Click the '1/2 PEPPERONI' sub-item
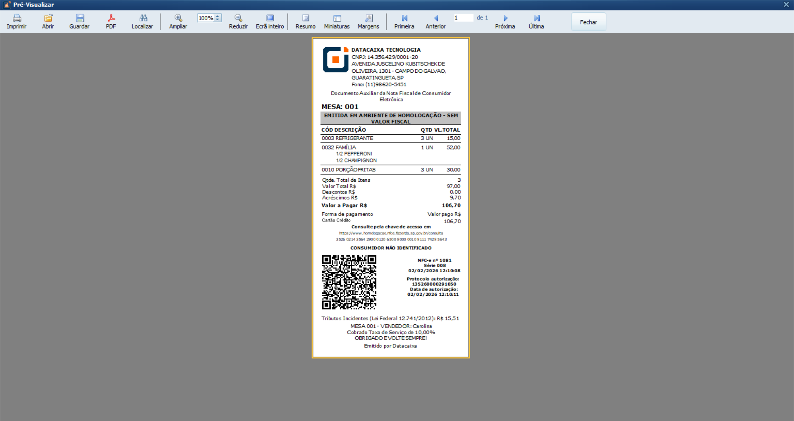This screenshot has width=794, height=421. point(354,154)
